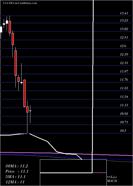Click the 13.23 price axis label
133x186 pixels.
(x=124, y=20)
